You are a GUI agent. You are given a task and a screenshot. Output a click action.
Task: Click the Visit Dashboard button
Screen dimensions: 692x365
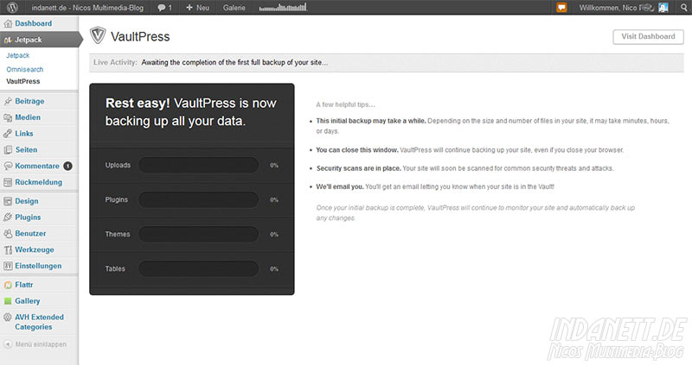coord(648,37)
